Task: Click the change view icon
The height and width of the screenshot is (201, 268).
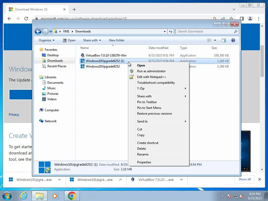Action: pyautogui.click(x=209, y=40)
